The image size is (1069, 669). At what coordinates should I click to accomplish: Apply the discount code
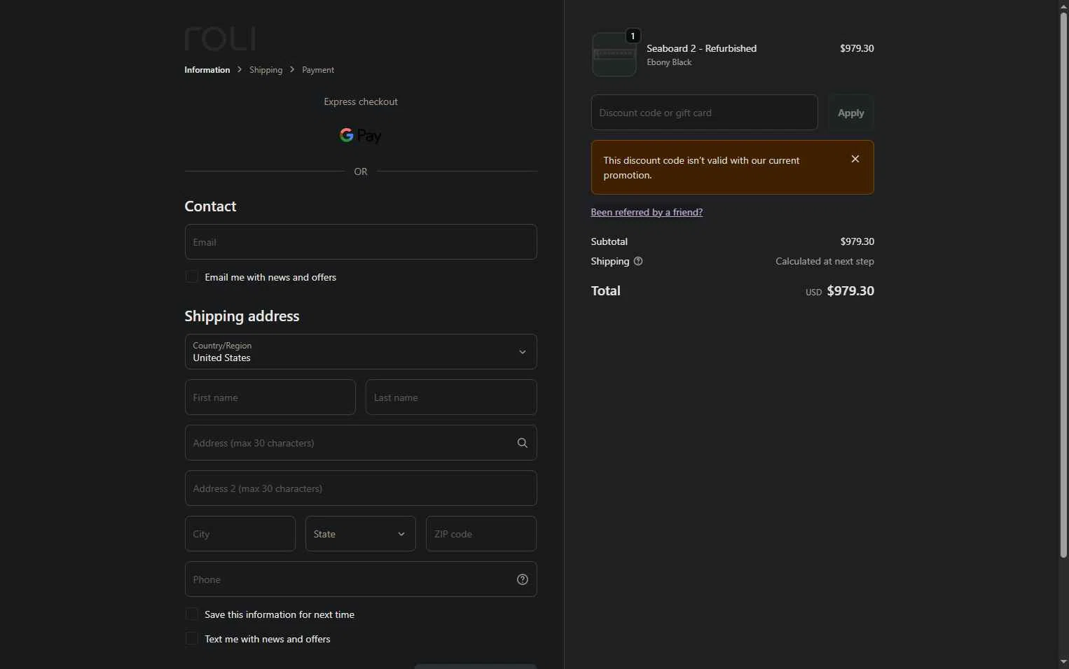click(x=850, y=113)
